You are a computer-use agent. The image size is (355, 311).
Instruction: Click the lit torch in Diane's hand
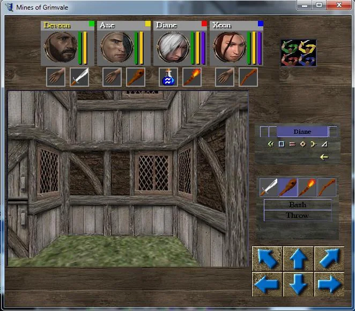coord(192,77)
